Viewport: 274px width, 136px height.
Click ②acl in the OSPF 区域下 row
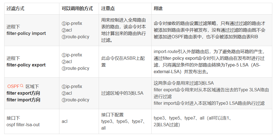click(x=67, y=93)
